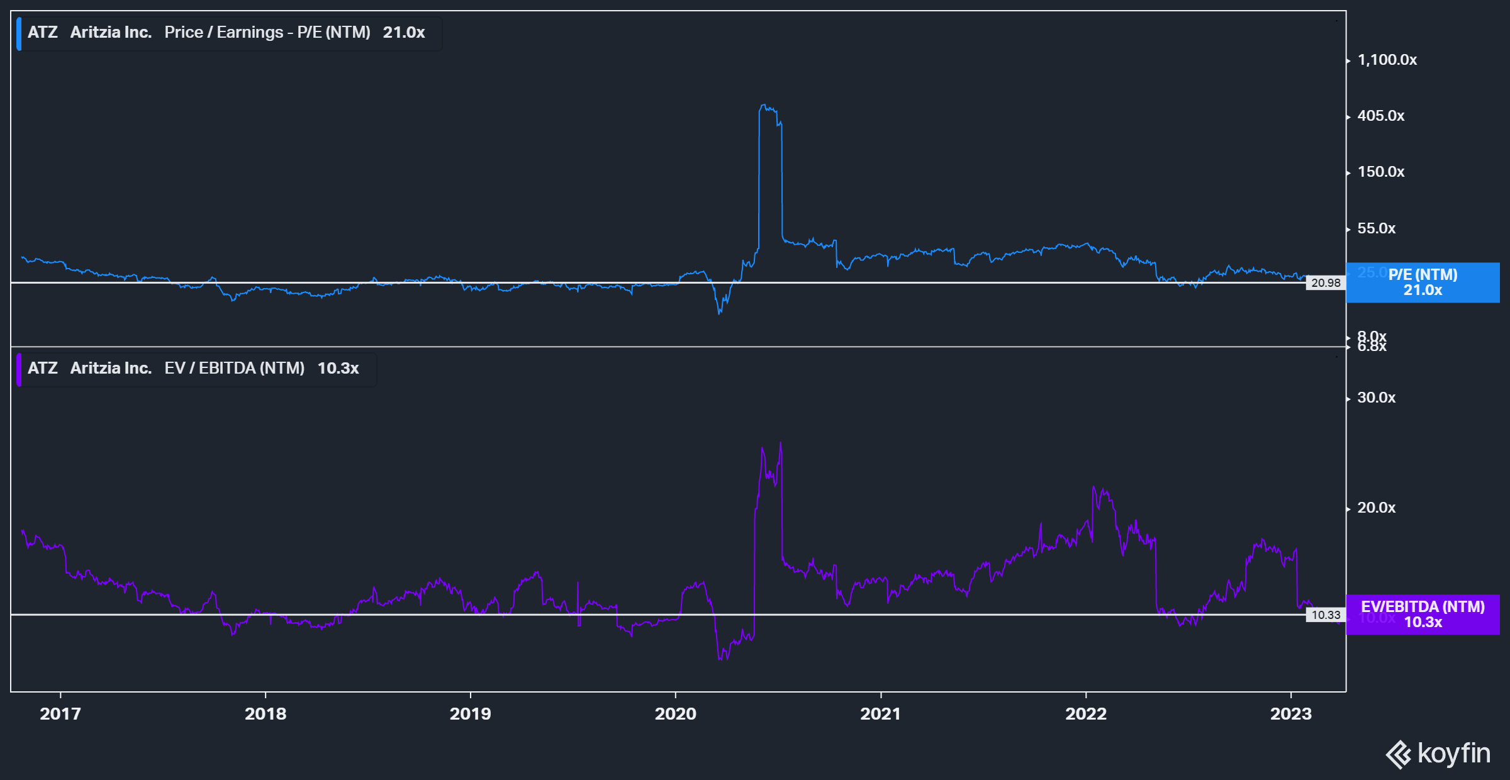Click the ATZ ticker in P/E legend

pos(43,33)
